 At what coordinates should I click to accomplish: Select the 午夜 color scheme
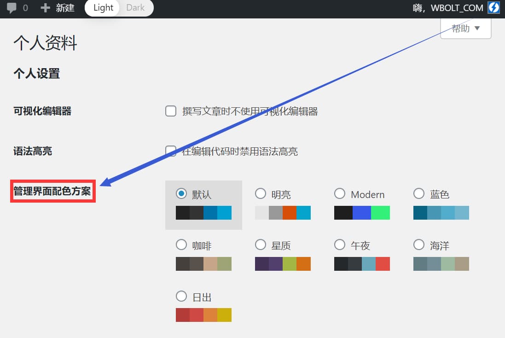click(340, 245)
